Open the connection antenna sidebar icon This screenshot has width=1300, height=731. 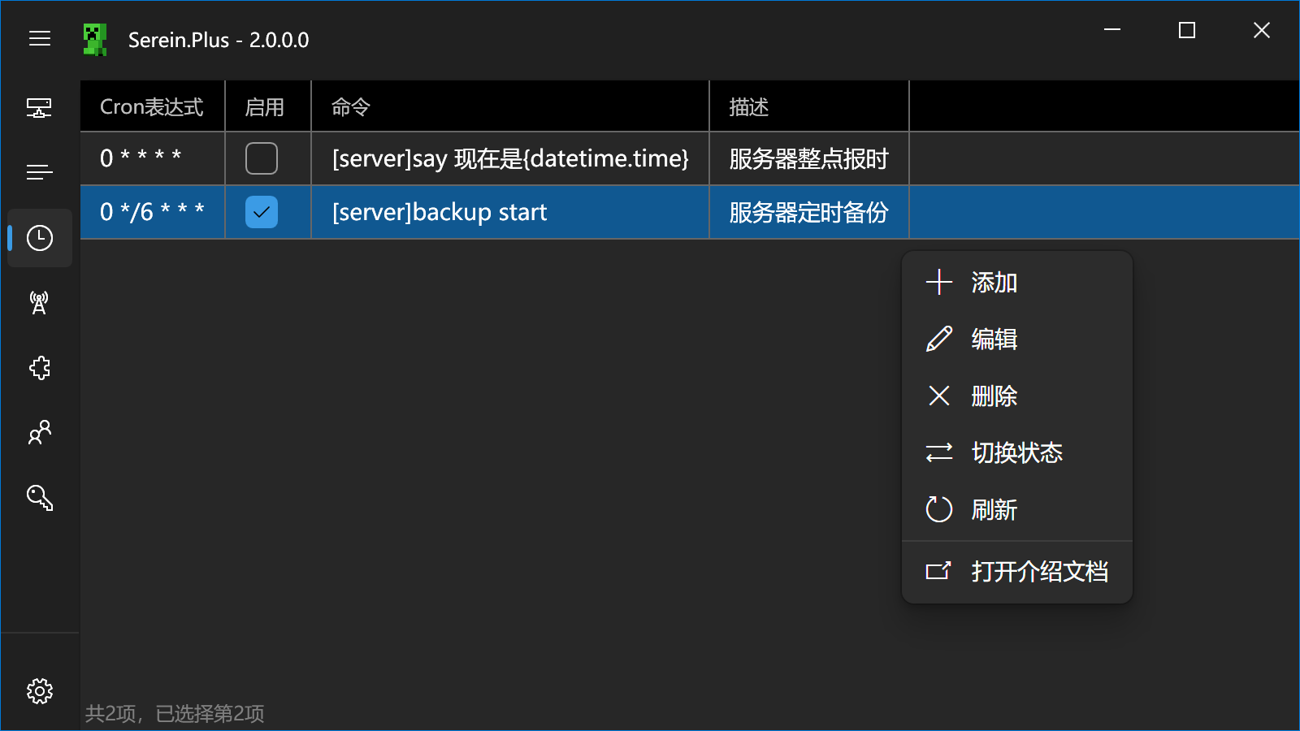40,303
